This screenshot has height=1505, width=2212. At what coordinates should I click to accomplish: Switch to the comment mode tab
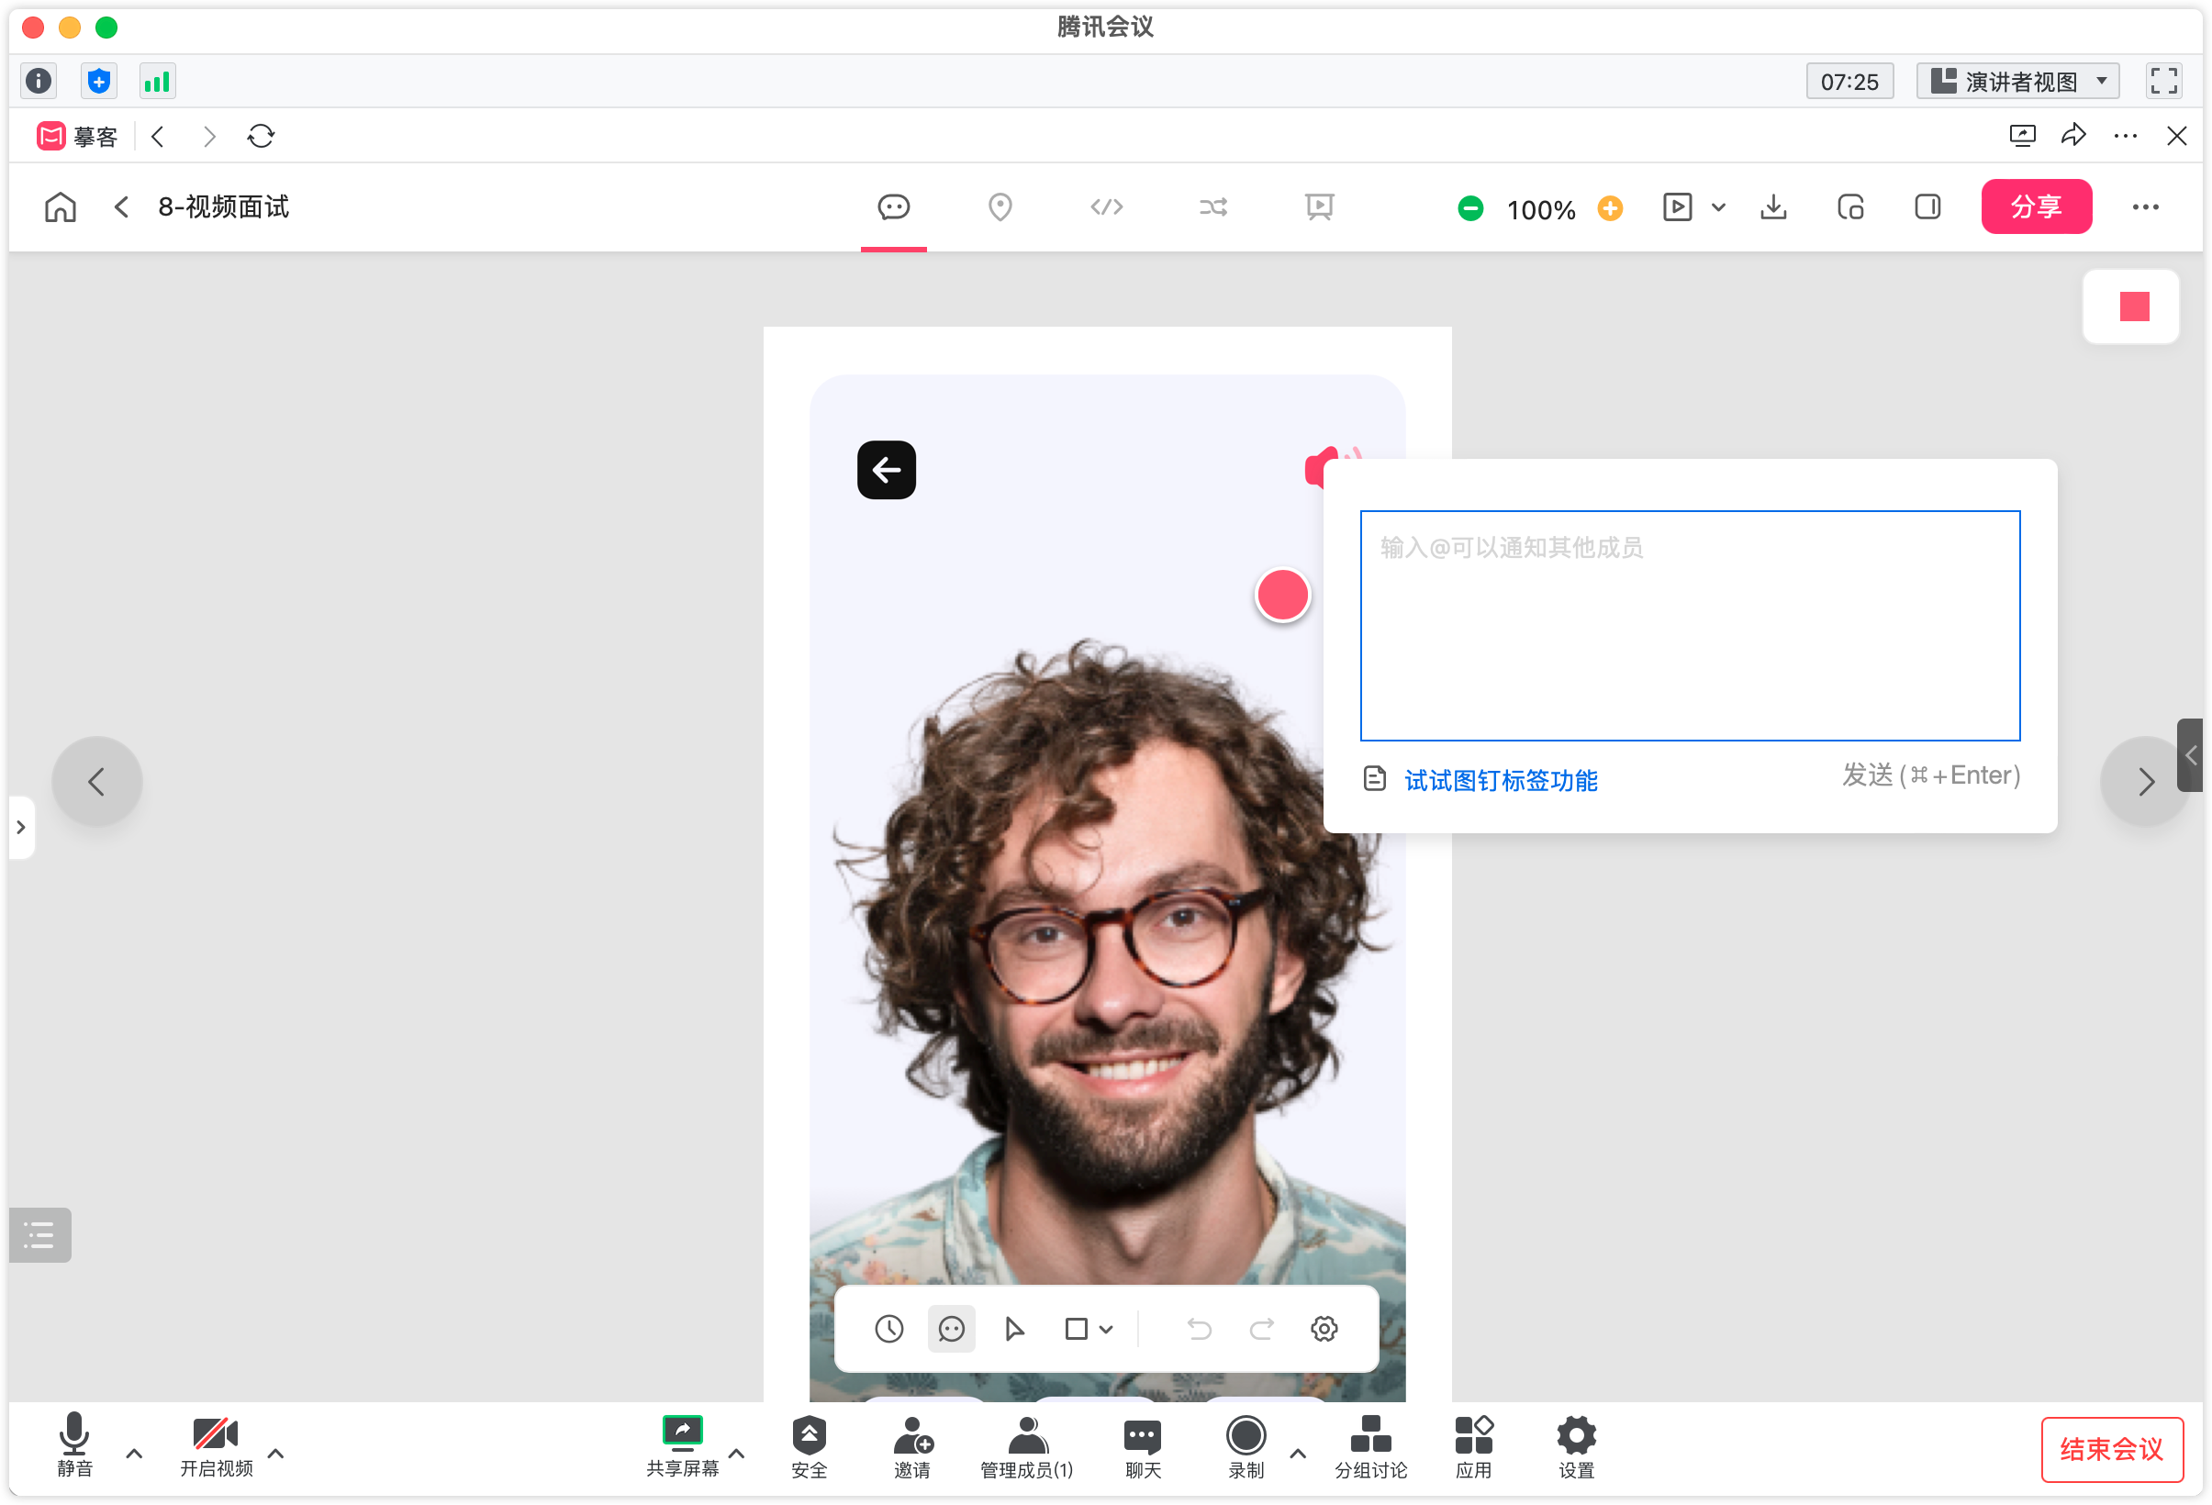pyautogui.click(x=893, y=206)
